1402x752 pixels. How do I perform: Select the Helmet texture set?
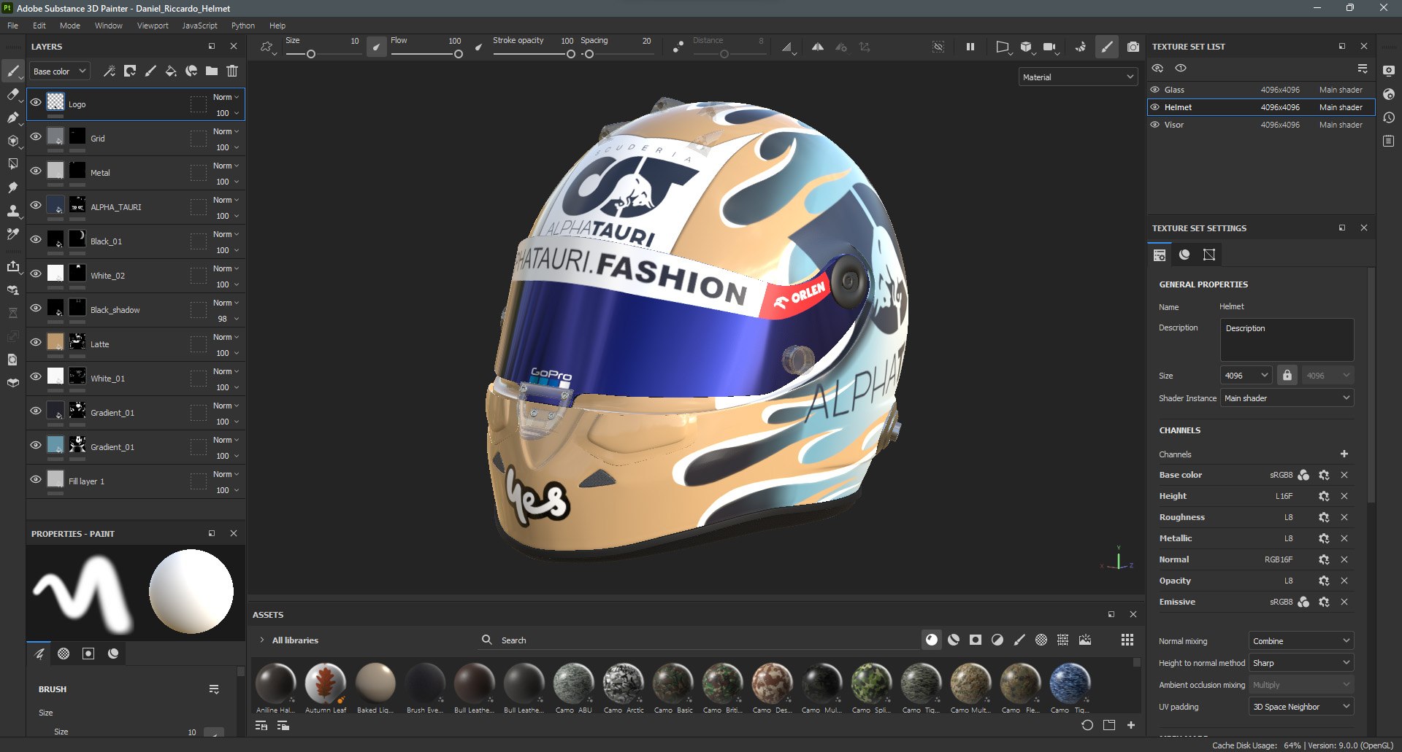click(1261, 107)
